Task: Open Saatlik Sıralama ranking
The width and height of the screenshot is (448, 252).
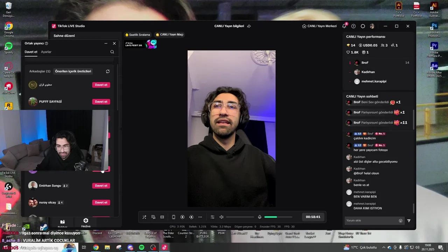Action: pos(138,35)
